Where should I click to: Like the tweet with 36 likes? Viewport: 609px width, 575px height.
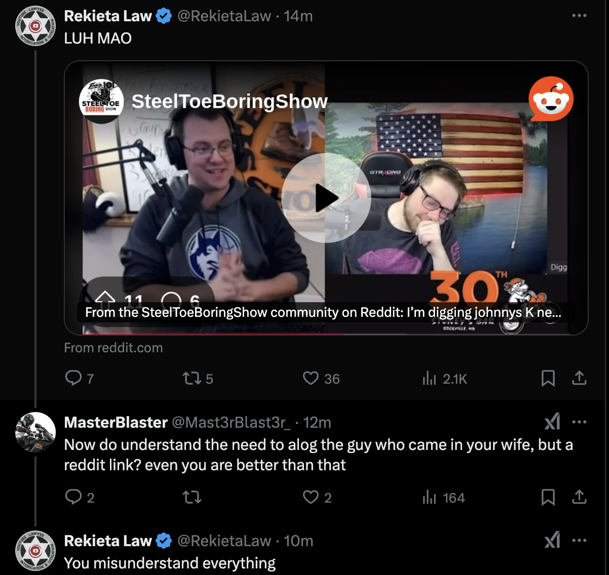[x=321, y=378]
